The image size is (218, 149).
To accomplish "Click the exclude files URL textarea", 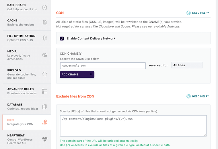I will 133,126.
